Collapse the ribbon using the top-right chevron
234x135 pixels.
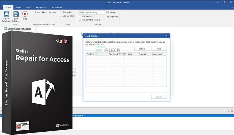point(232,7)
